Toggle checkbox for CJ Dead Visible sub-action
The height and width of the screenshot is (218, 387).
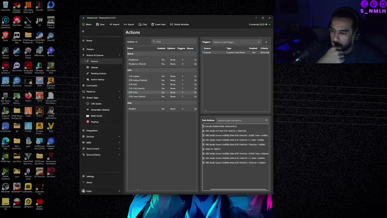pyautogui.click(x=203, y=140)
